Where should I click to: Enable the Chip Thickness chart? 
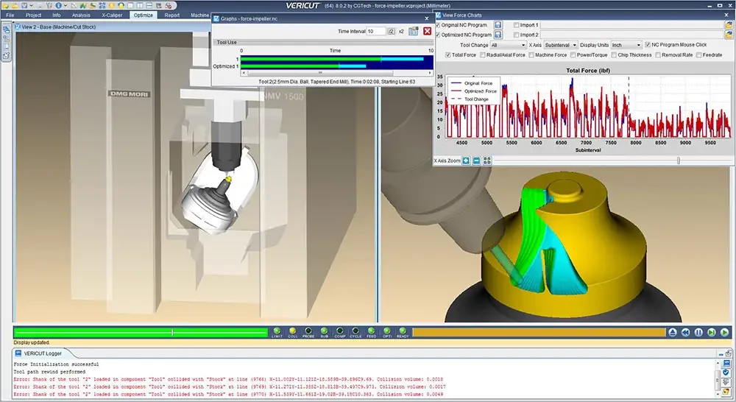pos(614,55)
